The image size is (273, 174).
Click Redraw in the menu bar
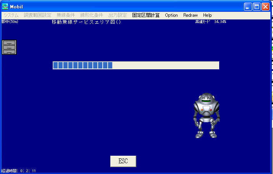click(190, 15)
